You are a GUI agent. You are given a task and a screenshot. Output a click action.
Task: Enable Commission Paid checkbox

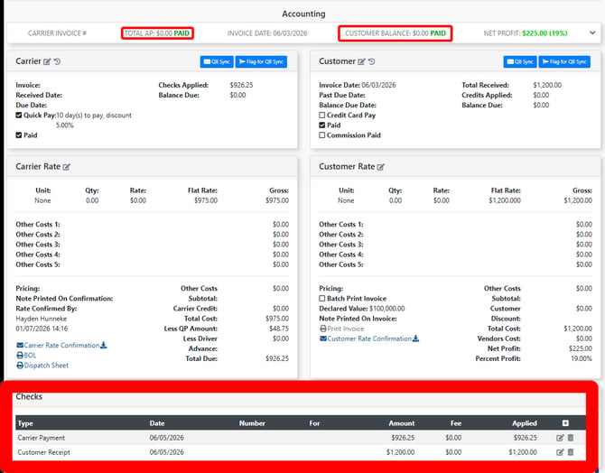coord(321,135)
